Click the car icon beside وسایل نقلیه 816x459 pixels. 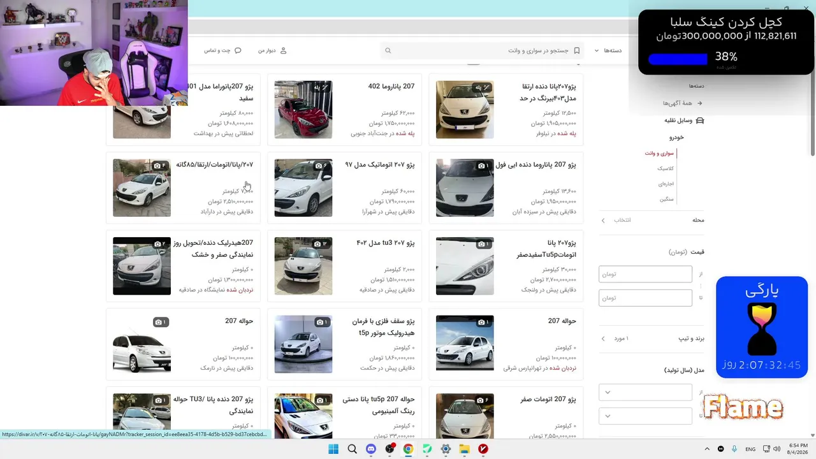(699, 120)
